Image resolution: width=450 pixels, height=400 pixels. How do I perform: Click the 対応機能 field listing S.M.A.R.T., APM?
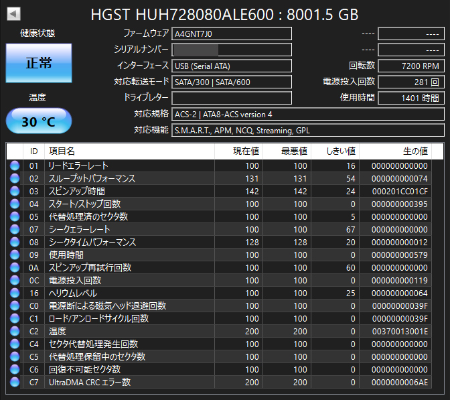308,131
